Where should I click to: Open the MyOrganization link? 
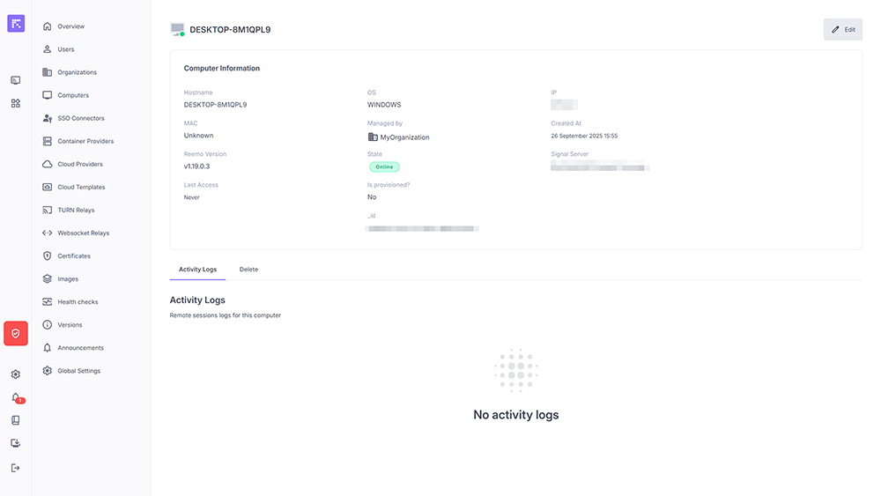click(404, 137)
